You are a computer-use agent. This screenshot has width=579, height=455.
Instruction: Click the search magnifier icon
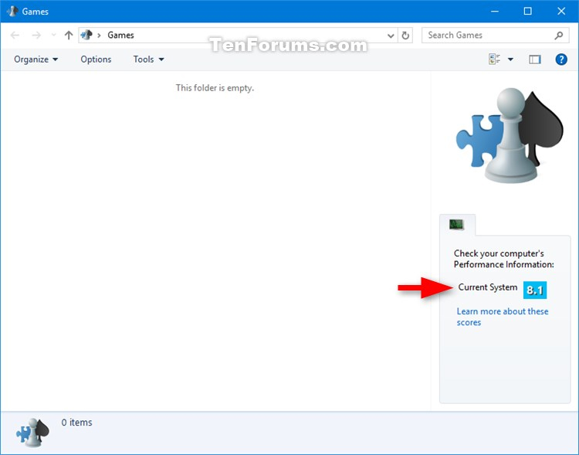tap(559, 36)
